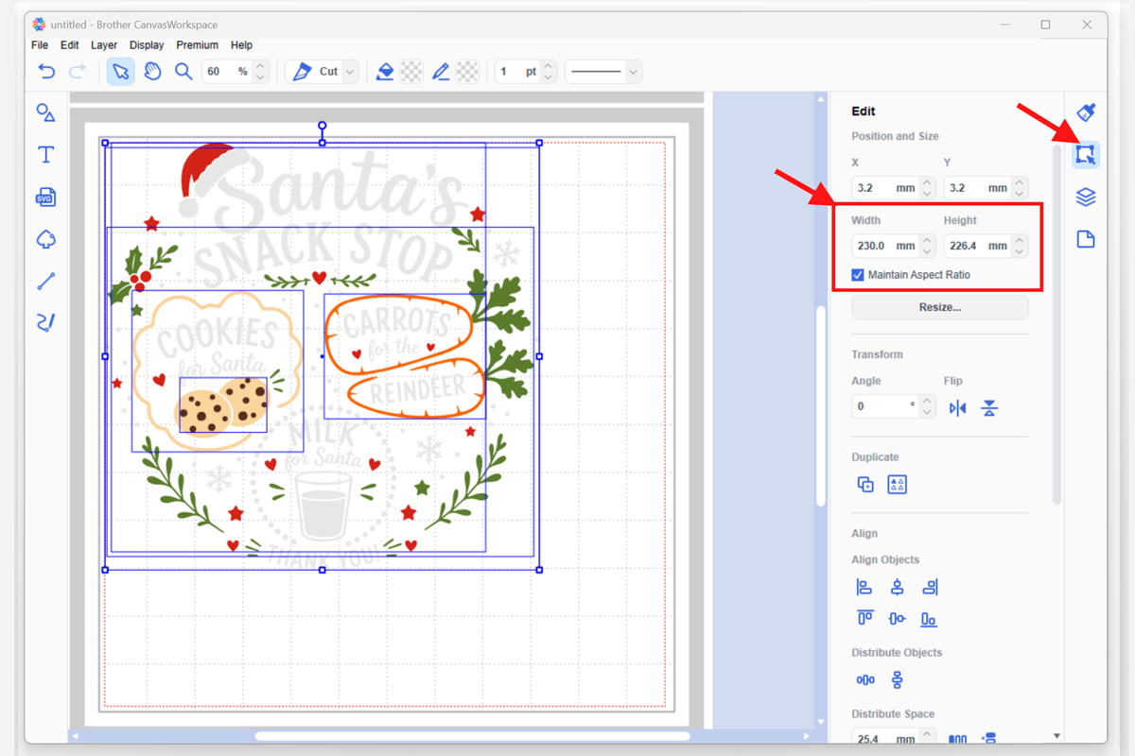Import an SVG file icon
The height and width of the screenshot is (756, 1135).
45,197
